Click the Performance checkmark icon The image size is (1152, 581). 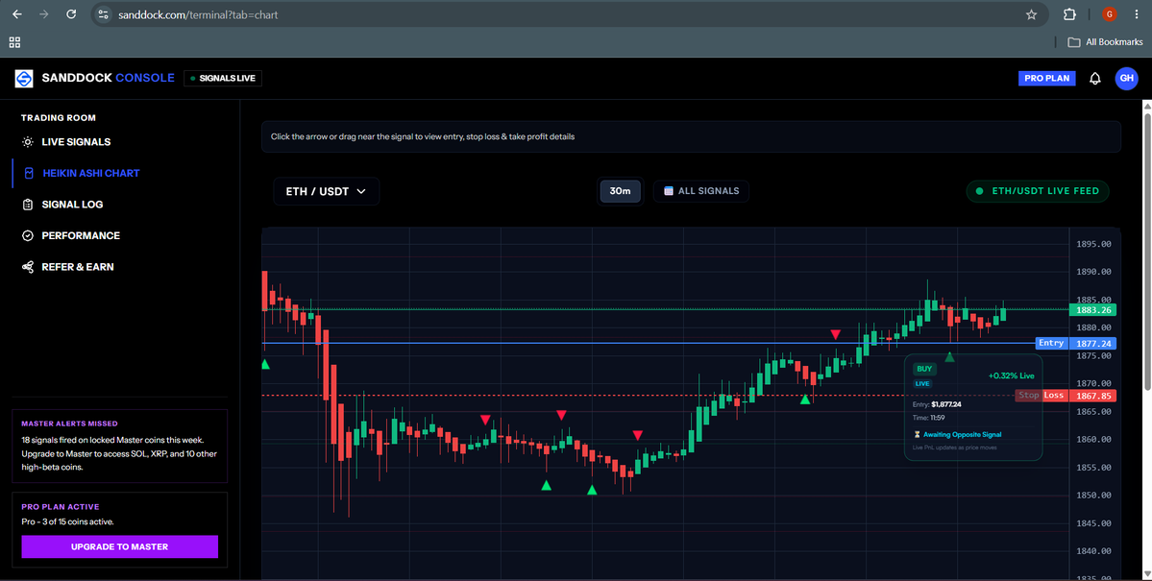tap(27, 236)
